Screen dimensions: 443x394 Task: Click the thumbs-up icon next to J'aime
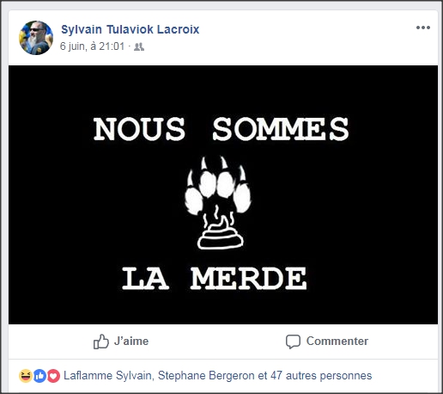click(101, 342)
